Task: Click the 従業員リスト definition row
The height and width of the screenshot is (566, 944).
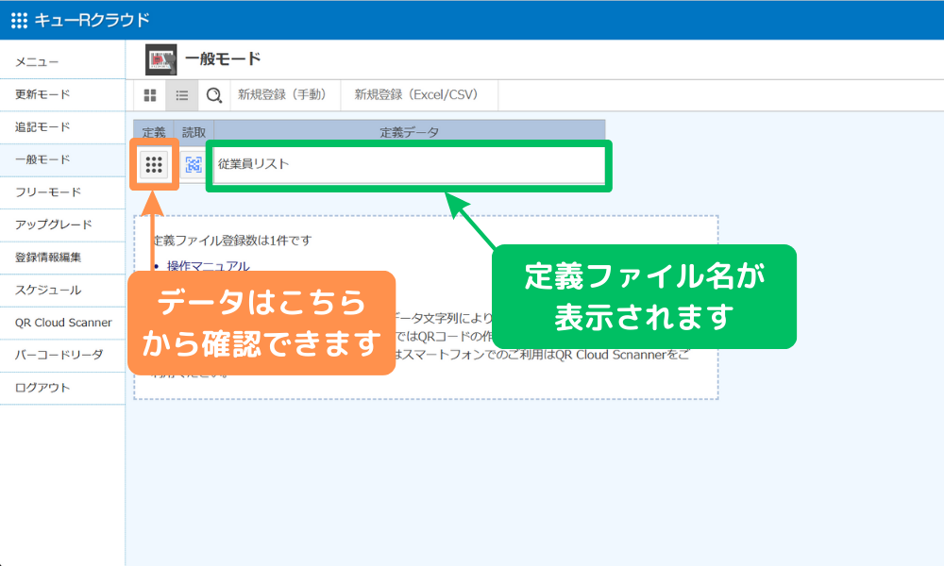Action: [x=409, y=164]
